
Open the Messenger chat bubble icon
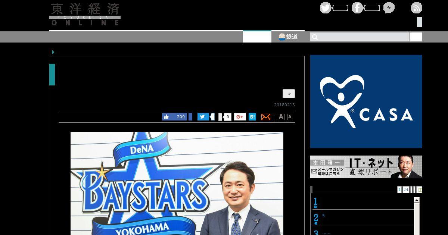pos(389,8)
